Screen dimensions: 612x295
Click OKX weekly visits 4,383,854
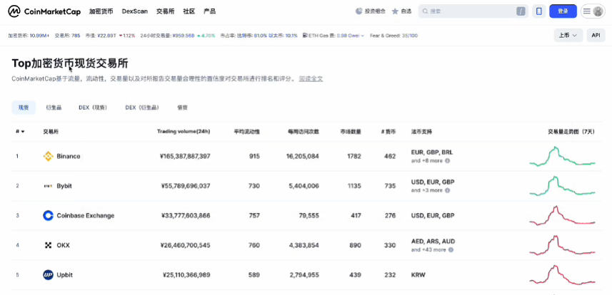coord(304,245)
